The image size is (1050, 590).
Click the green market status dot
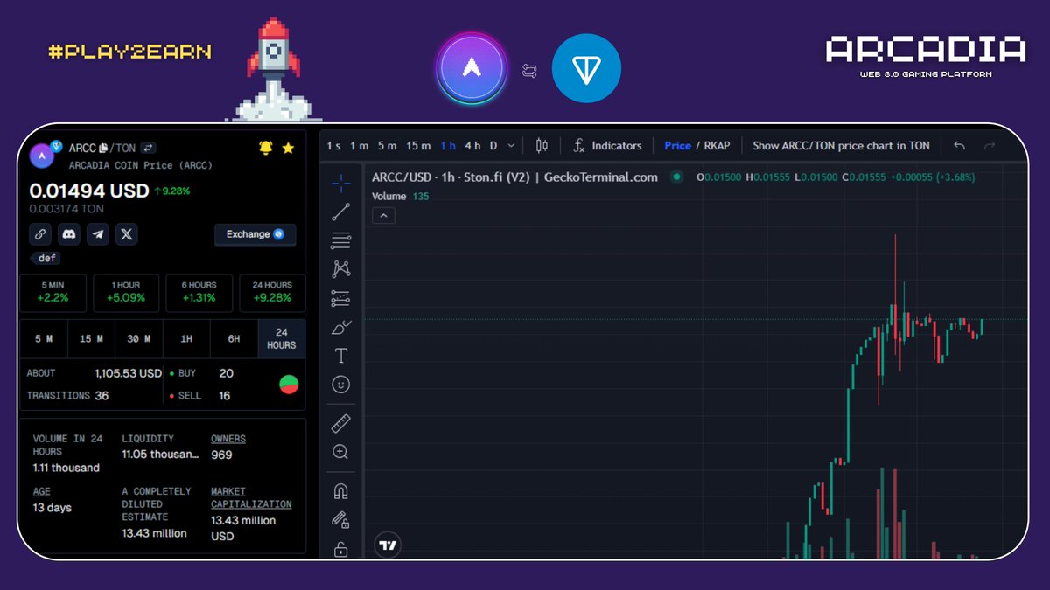(x=676, y=177)
